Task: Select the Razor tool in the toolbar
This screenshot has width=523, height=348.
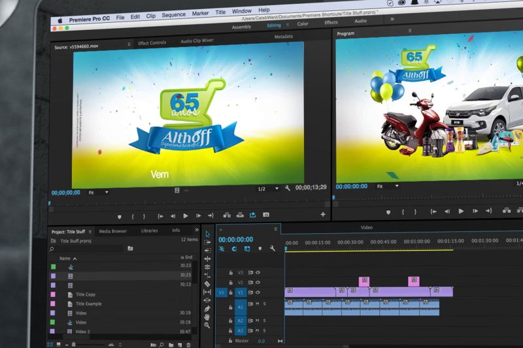Action: [207, 284]
